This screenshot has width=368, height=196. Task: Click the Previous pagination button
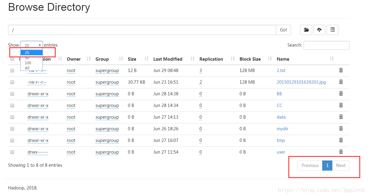pyautogui.click(x=310, y=166)
